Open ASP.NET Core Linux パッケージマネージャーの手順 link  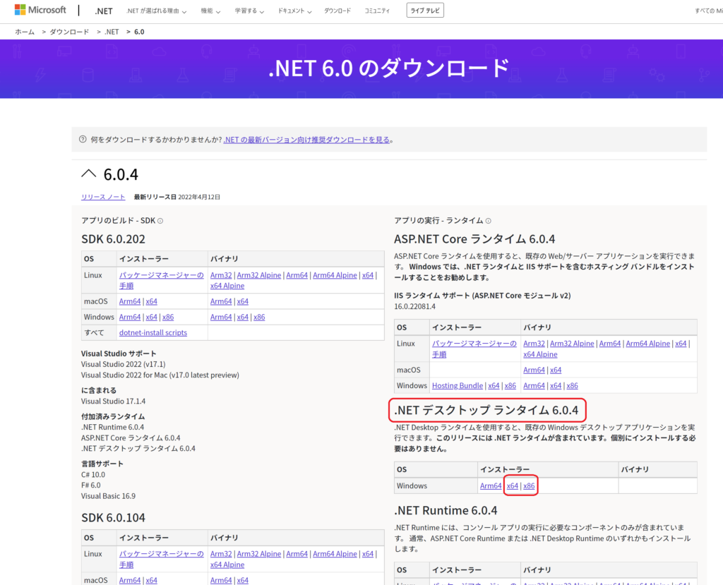pos(474,349)
